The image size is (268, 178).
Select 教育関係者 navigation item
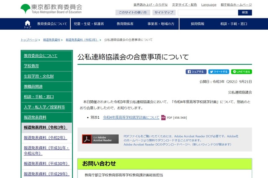pyautogui.click(x=125, y=24)
